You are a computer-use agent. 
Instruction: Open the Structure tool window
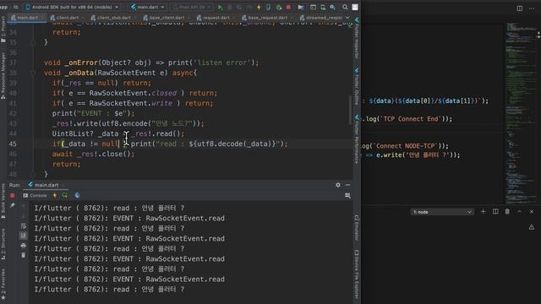click(x=3, y=244)
